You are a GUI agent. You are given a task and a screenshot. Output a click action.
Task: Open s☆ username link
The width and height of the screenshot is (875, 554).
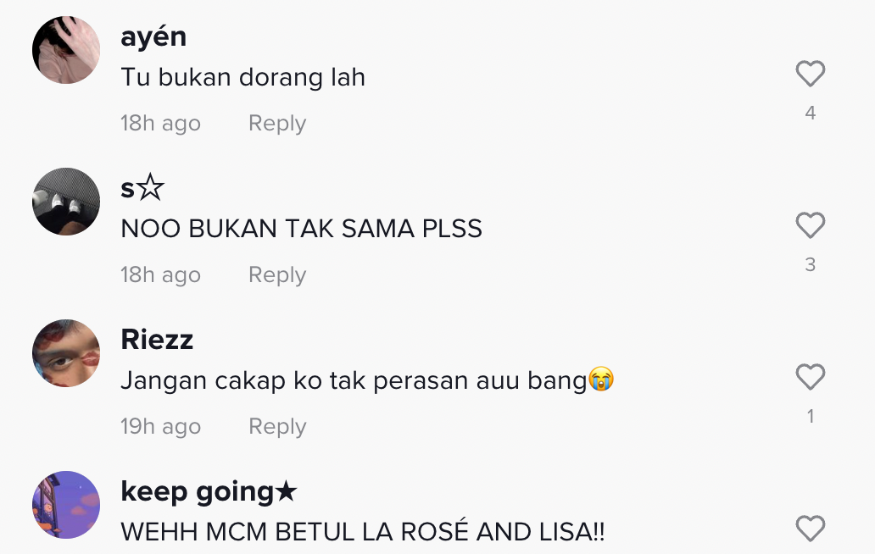click(142, 188)
